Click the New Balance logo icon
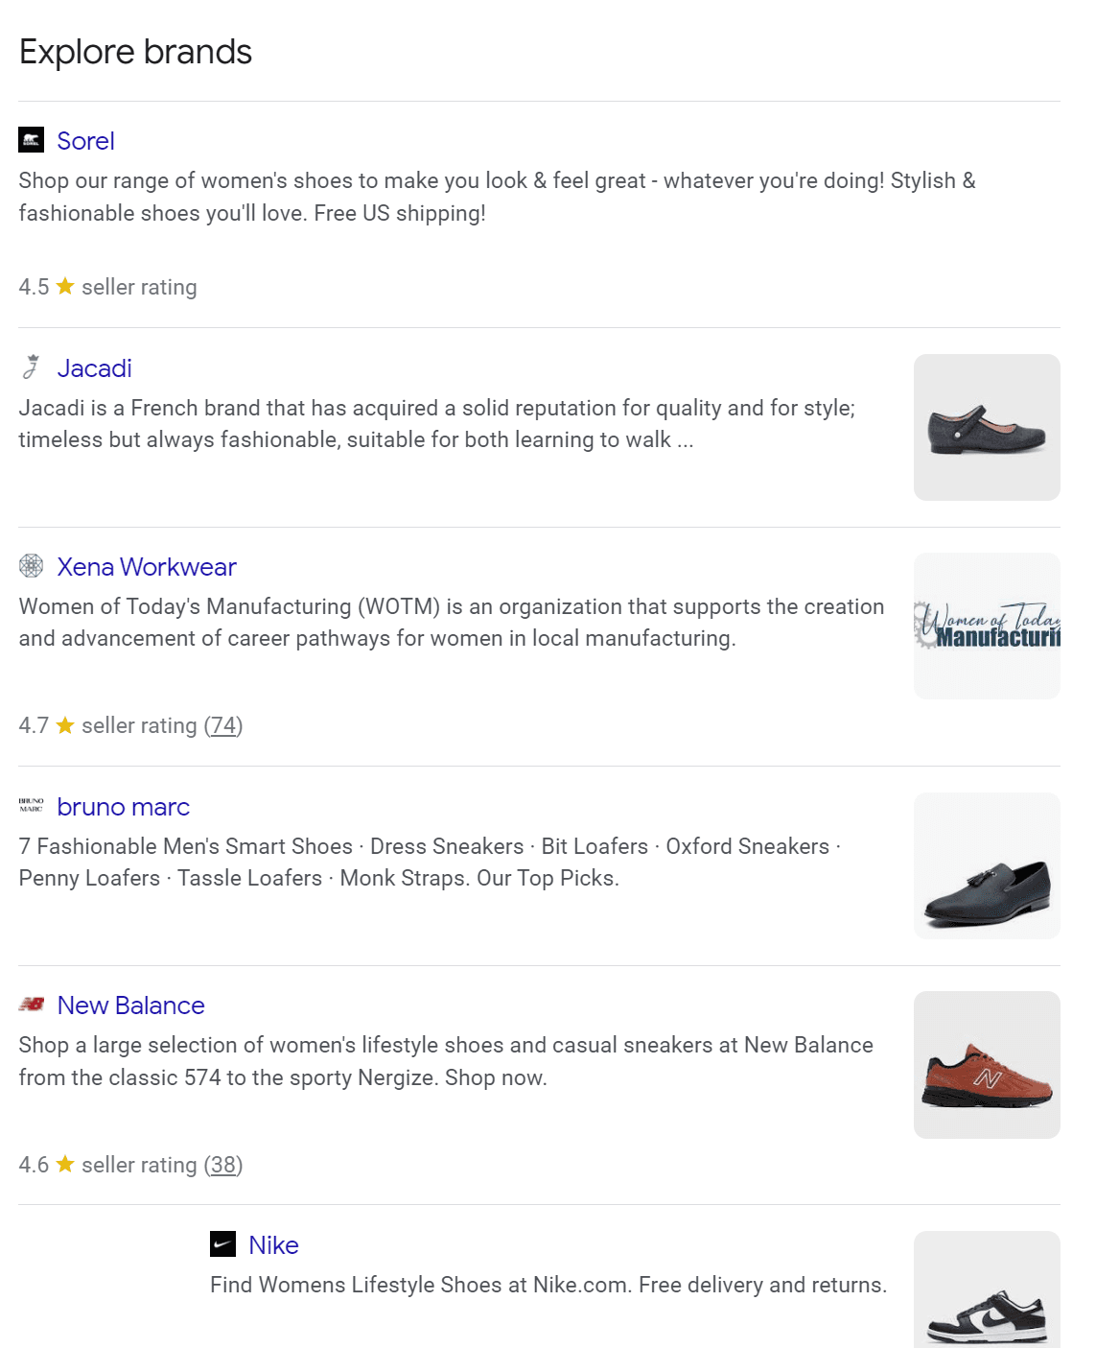Image resolution: width=1119 pixels, height=1348 pixels. pos(33,1005)
